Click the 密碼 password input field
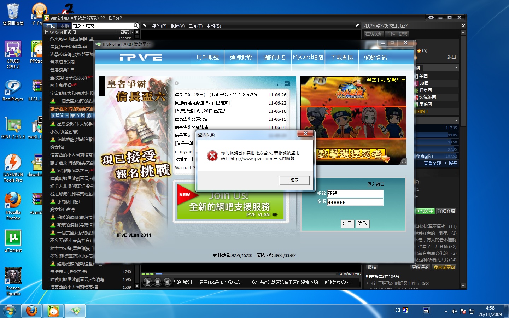Viewport: 509px width, 318px height. [x=355, y=202]
